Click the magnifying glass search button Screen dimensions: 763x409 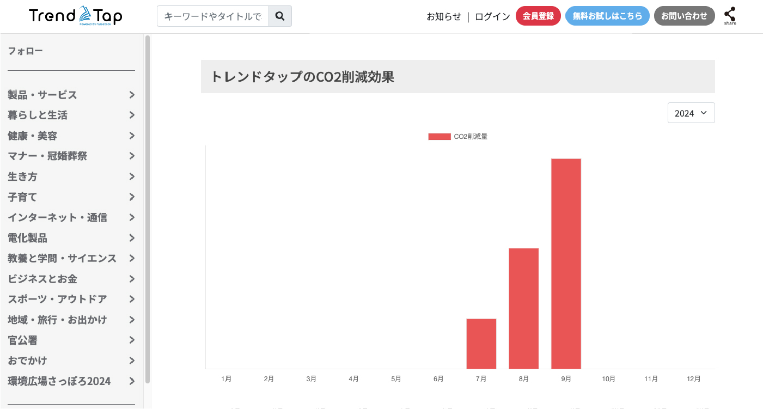[280, 16]
